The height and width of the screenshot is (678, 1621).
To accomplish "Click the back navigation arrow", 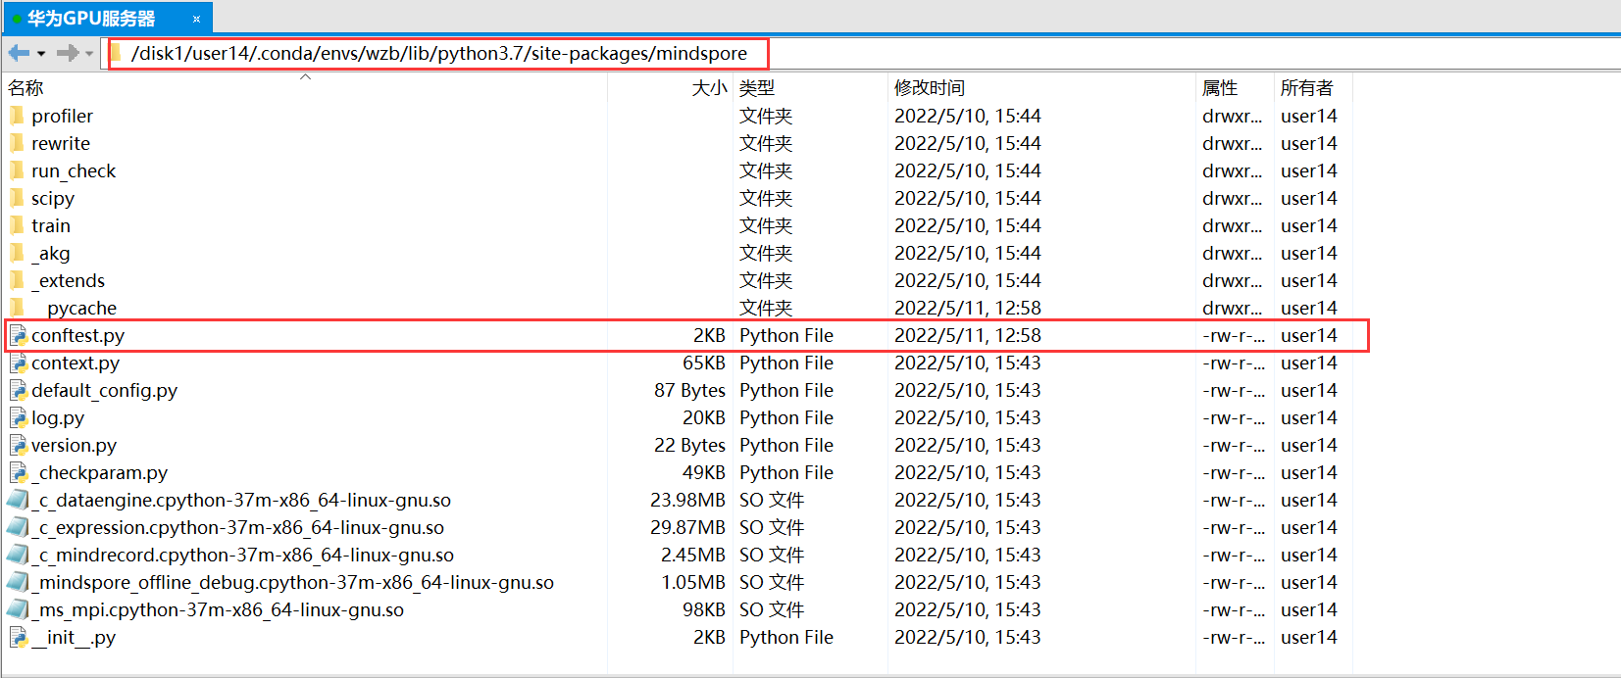I will (x=19, y=53).
